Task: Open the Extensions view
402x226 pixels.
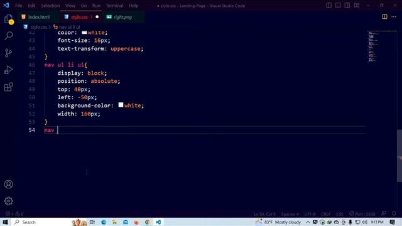Action: [8, 87]
